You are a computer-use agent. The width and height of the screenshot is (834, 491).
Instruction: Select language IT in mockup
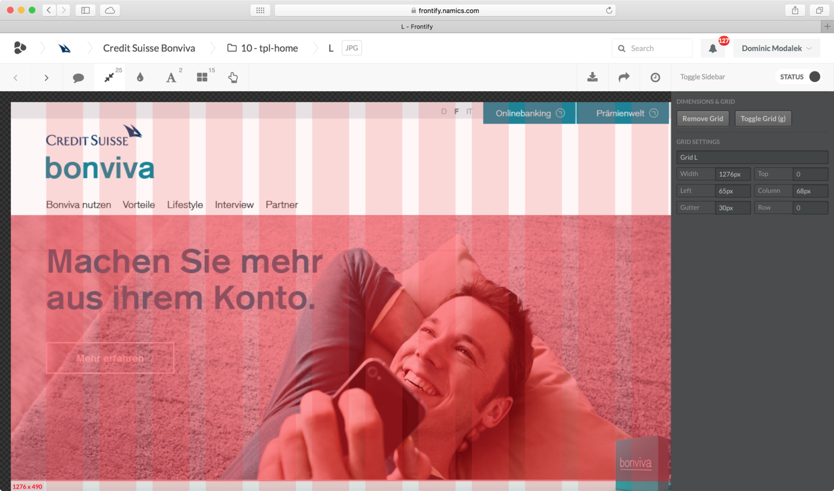pyautogui.click(x=469, y=111)
